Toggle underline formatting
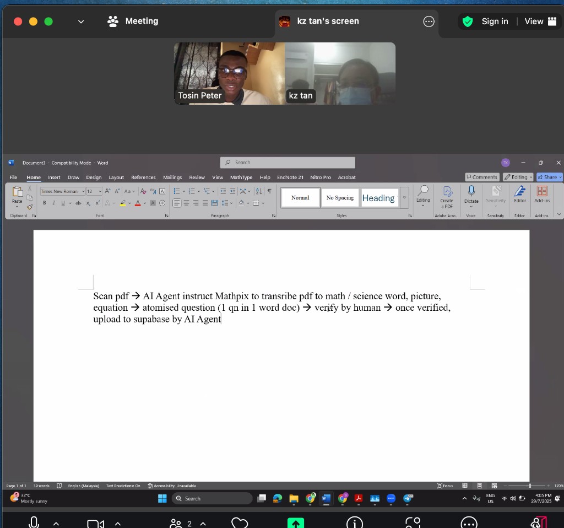This screenshot has width=564, height=528. point(63,203)
